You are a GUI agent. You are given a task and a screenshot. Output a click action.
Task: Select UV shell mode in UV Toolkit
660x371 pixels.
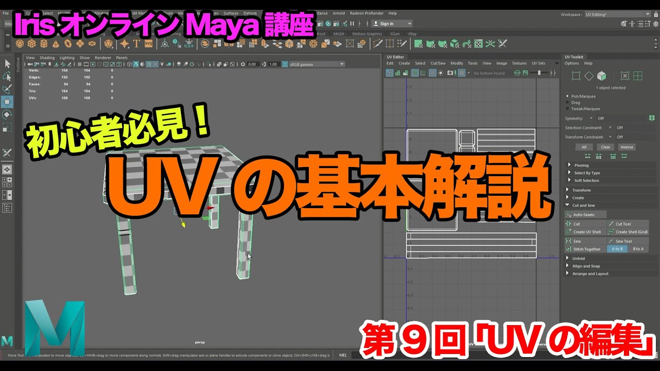(x=638, y=76)
